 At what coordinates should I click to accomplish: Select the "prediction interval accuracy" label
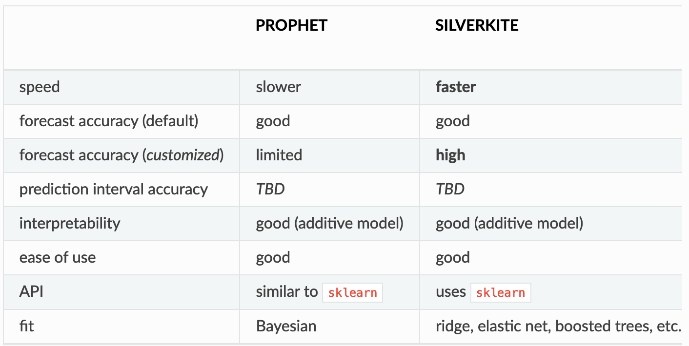click(x=114, y=190)
